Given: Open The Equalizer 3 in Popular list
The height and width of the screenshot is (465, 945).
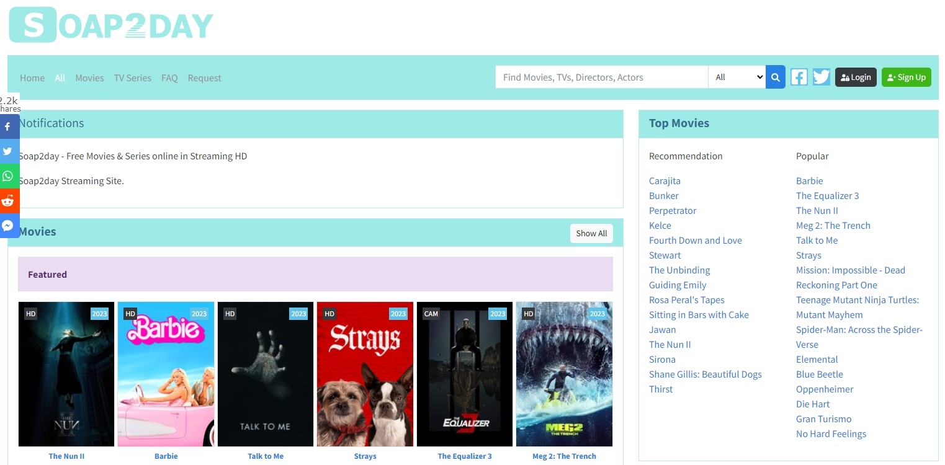Looking at the screenshot, I should click(x=828, y=196).
